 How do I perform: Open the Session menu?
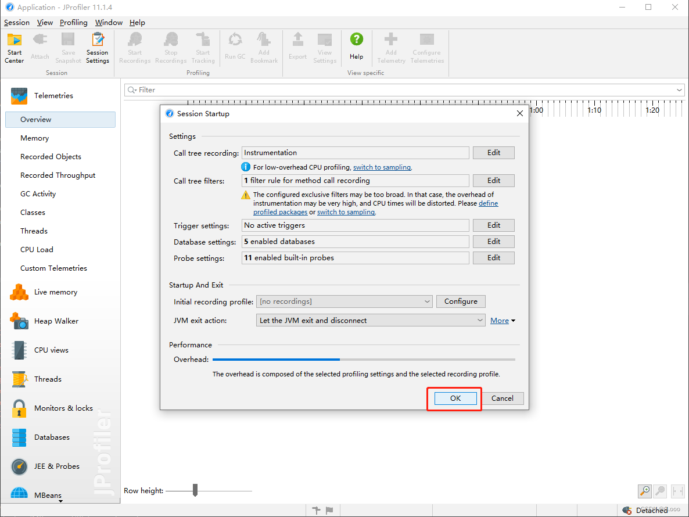click(x=17, y=23)
